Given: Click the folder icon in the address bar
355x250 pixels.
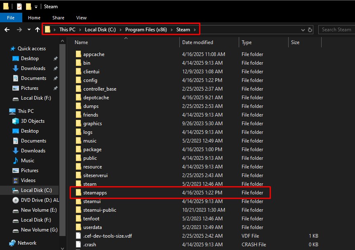Looking at the screenshot, I should 48,29.
